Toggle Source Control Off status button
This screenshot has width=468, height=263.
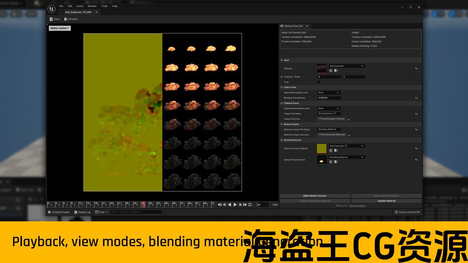click(407, 212)
